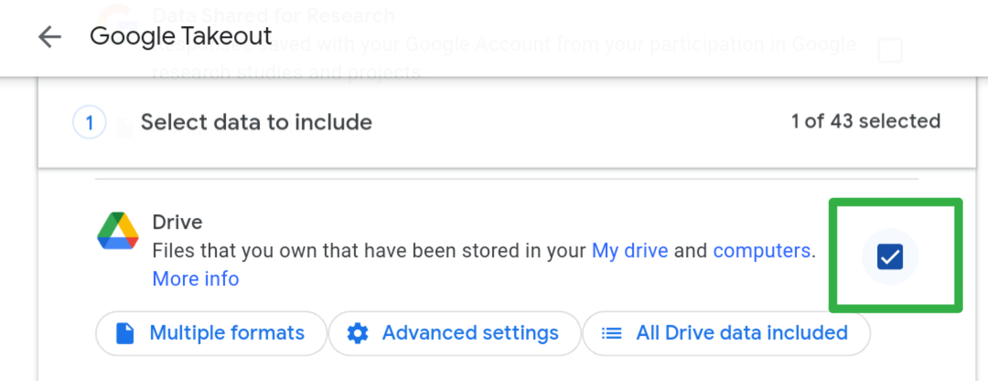Click the file icon in Multiple formats
Viewport: 988px width, 381px height.
click(x=125, y=333)
